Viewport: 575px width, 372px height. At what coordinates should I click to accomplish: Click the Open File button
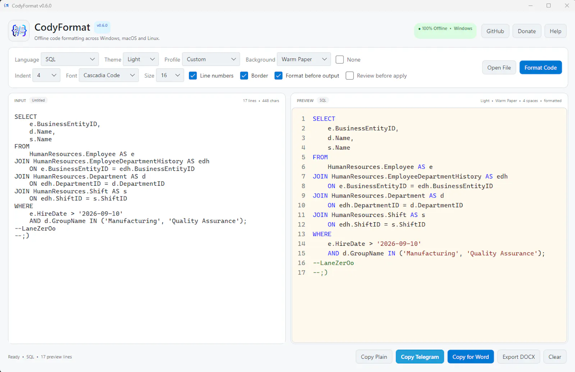coord(499,67)
